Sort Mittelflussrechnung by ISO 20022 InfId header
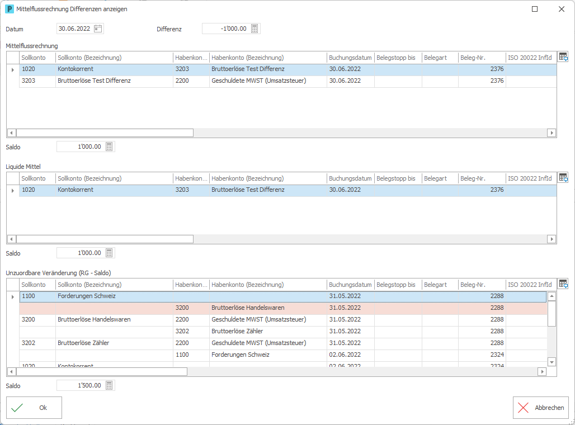The height and width of the screenshot is (425, 575). point(530,58)
